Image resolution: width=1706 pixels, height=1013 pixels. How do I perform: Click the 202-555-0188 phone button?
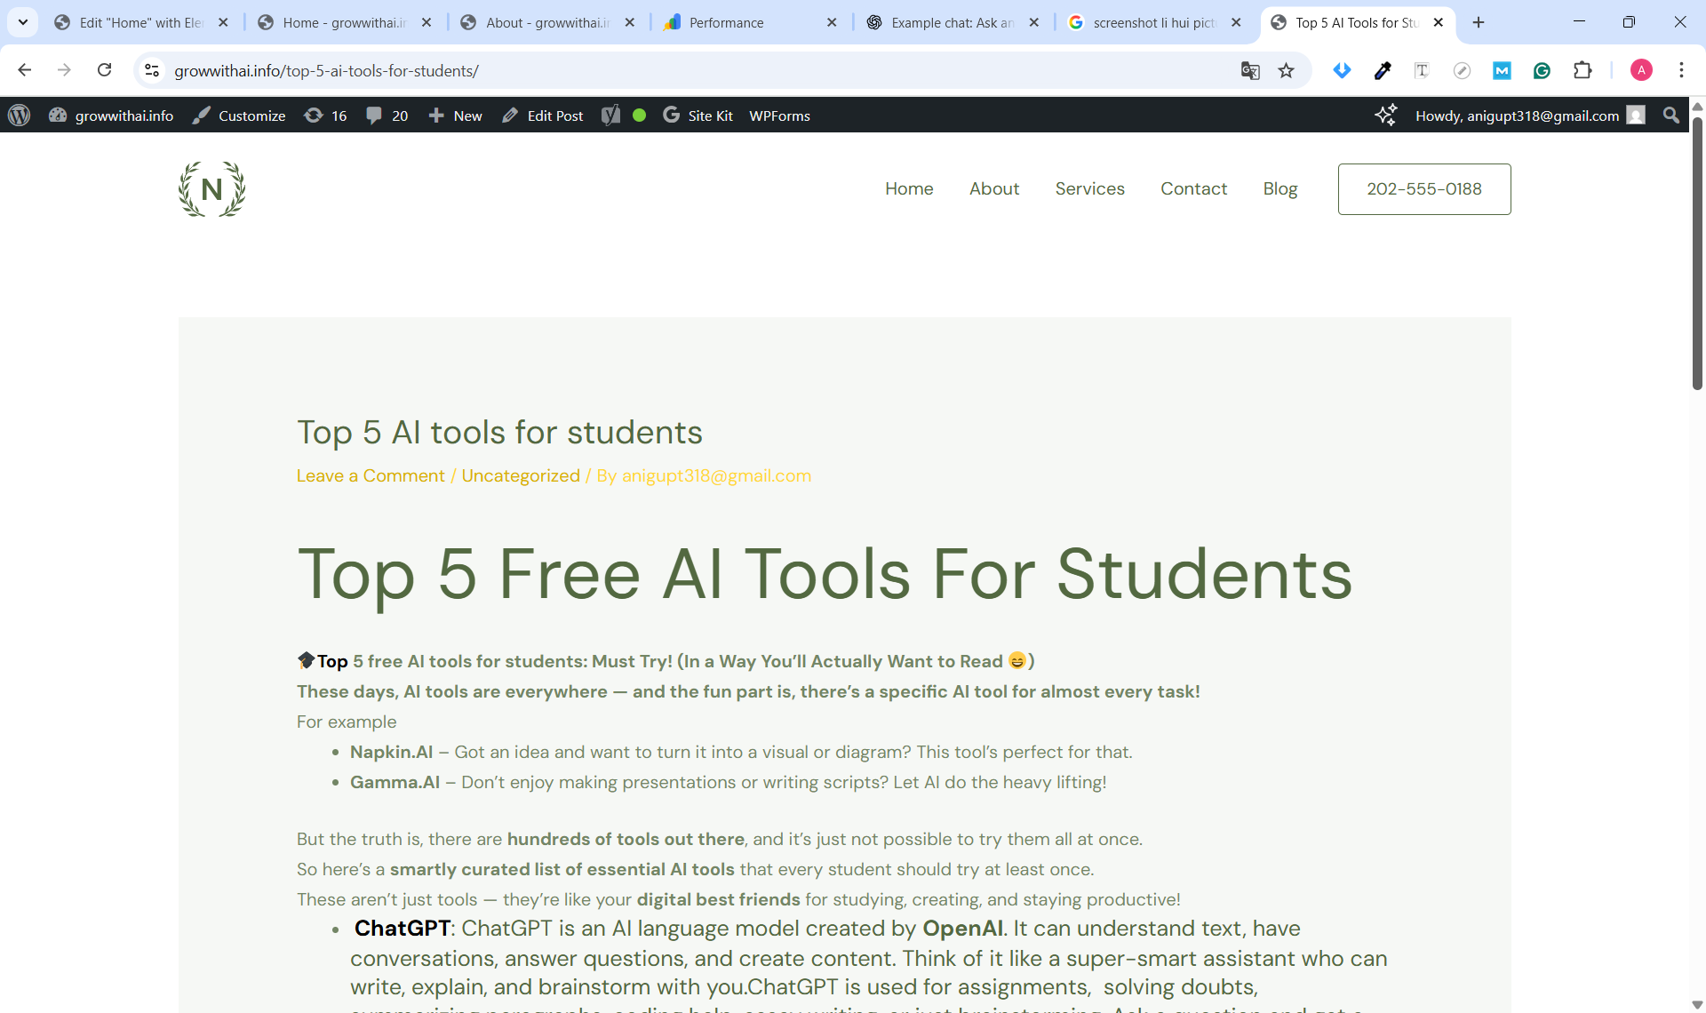tap(1423, 188)
